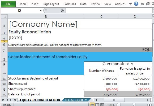Select row 11 header
This screenshot has height=106, width=154.
pyautogui.click(x=4, y=78)
